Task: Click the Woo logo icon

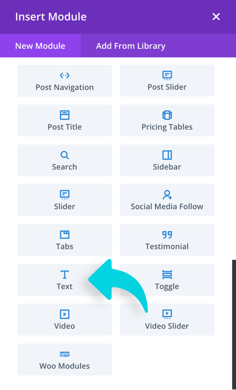Action: coord(64,354)
